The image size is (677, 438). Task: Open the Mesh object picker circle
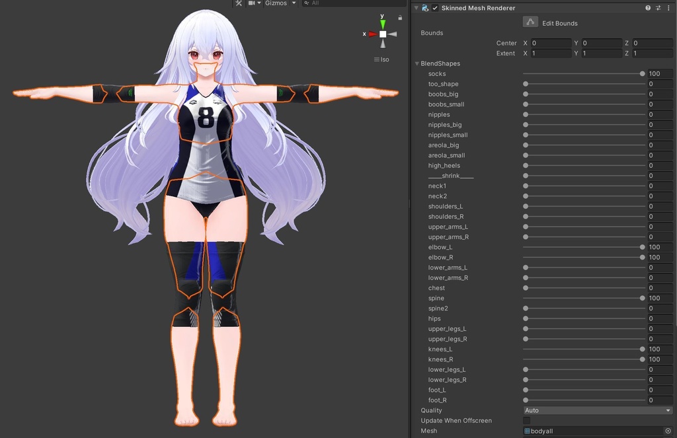pos(668,431)
